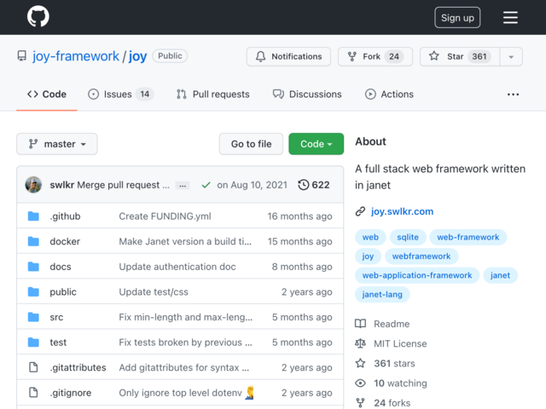Click the Notifications bell button

288,56
